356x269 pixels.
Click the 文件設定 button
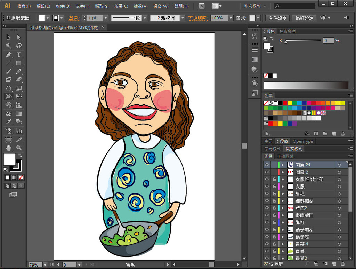[278, 18]
